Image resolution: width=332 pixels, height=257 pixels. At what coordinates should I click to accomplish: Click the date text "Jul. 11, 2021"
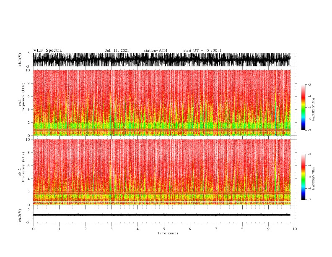click(x=117, y=50)
